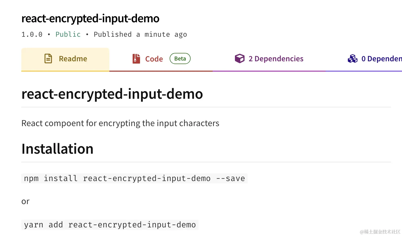Screen dimensions: 402x236
Task: Click the Readme document icon
Action: [x=48, y=58]
